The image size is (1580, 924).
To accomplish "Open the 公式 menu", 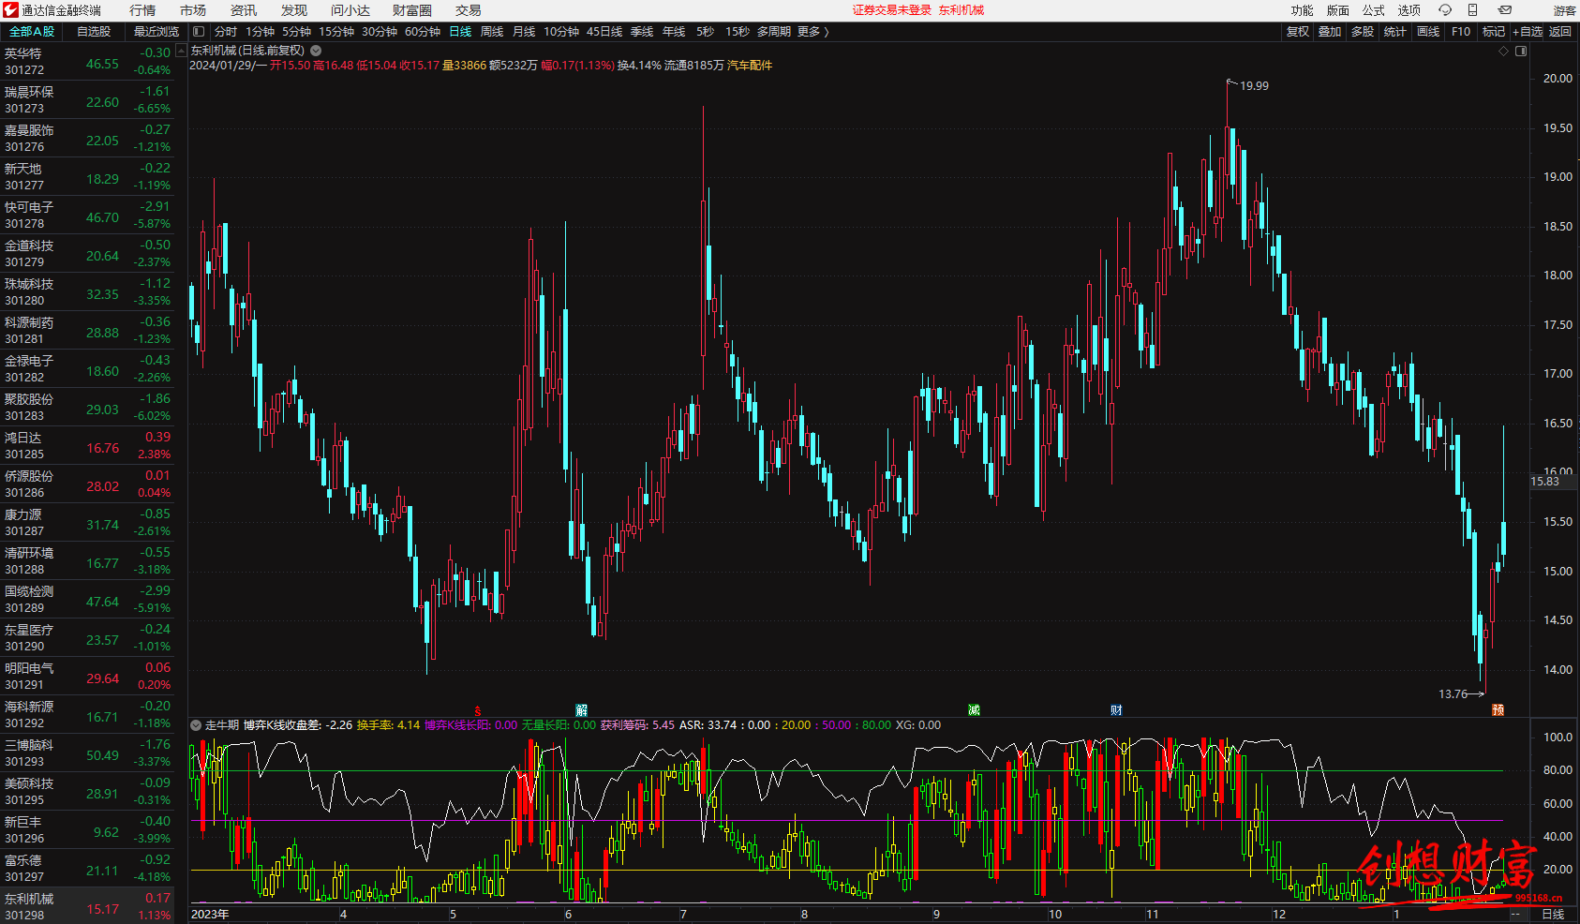I will coord(1374,10).
